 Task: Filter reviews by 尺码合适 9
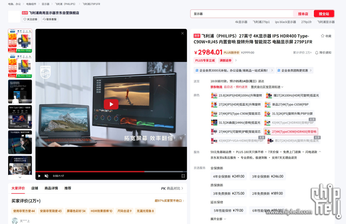point(124,211)
